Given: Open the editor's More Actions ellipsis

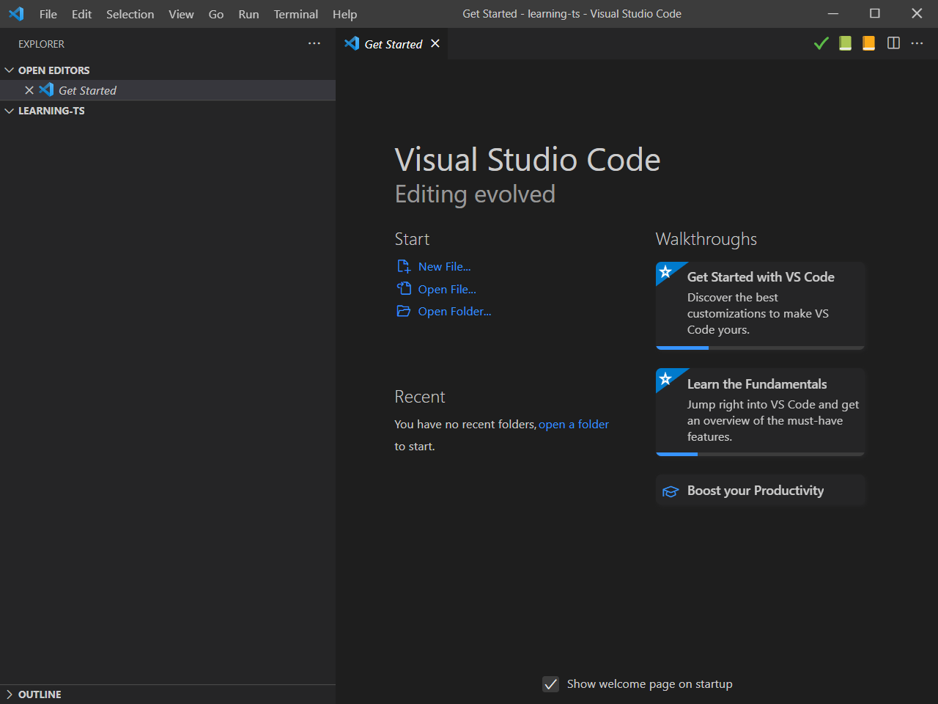Looking at the screenshot, I should pyautogui.click(x=917, y=43).
